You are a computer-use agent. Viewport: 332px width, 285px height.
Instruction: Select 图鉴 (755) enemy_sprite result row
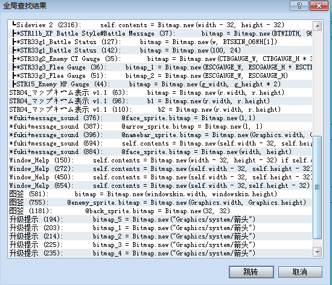coord(161,202)
